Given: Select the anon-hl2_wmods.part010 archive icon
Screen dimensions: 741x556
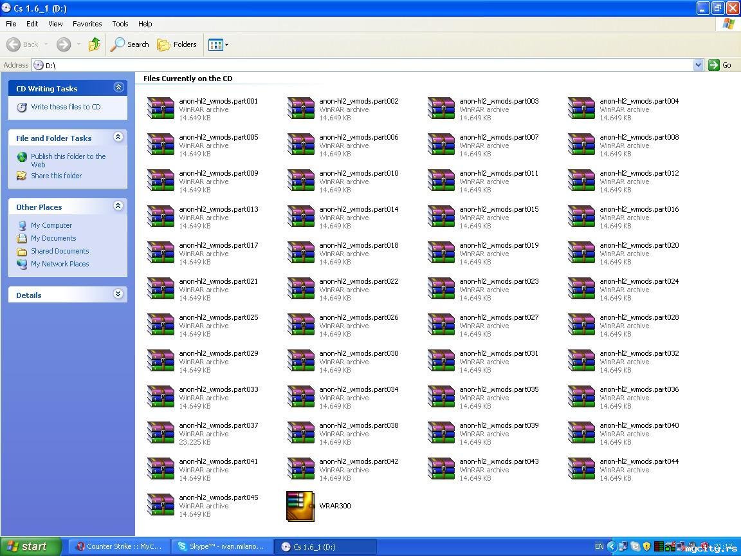Looking at the screenshot, I should point(301,180).
